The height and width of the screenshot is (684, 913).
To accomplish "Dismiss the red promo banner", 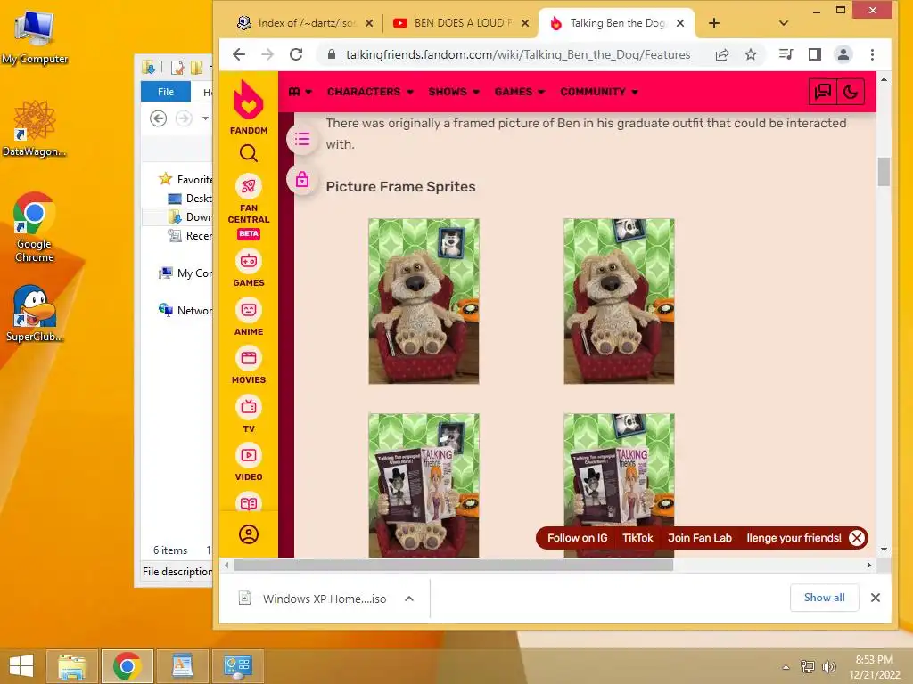I will point(857,538).
